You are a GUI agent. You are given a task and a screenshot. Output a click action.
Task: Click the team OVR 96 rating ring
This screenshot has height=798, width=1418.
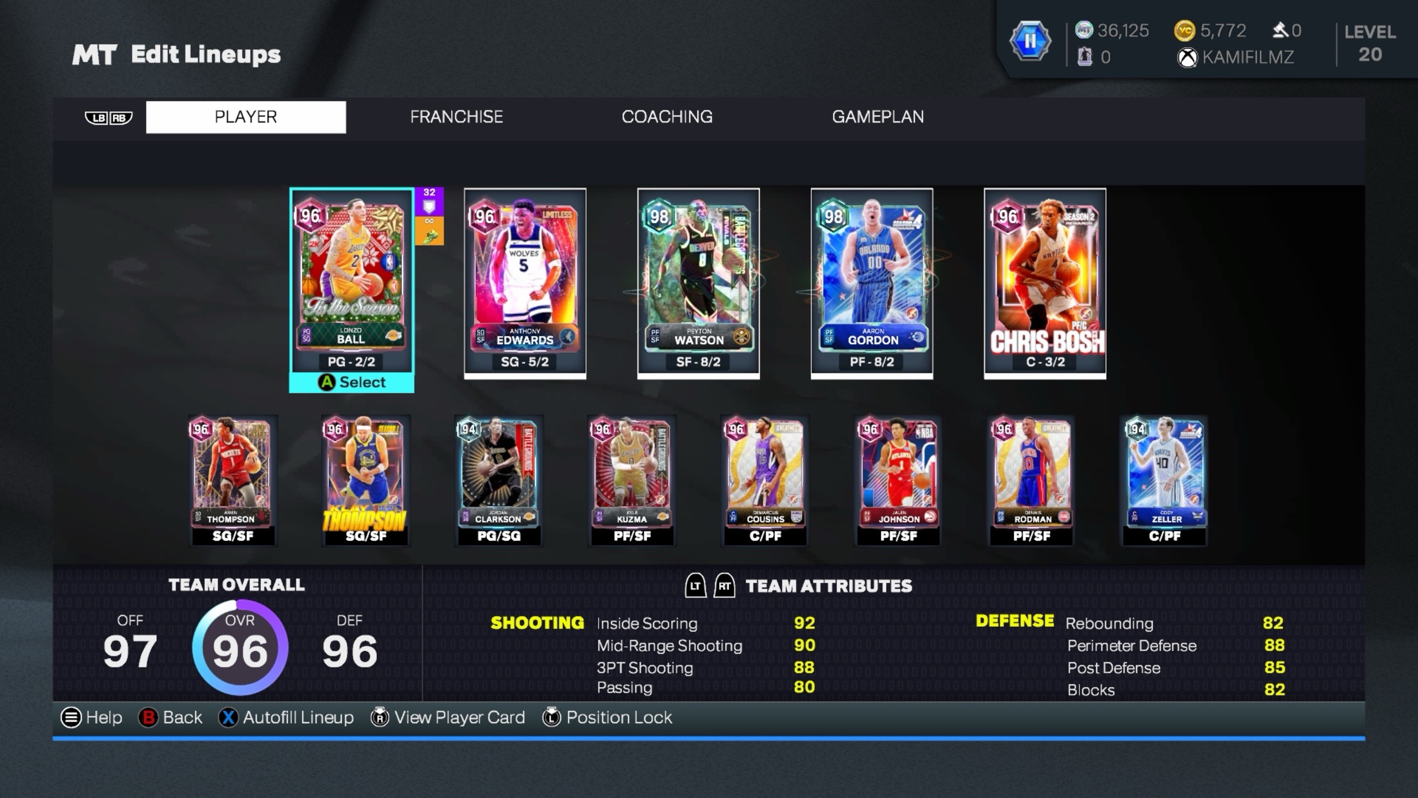(x=240, y=647)
